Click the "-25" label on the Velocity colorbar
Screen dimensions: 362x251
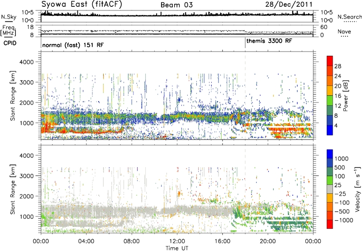[341, 193]
